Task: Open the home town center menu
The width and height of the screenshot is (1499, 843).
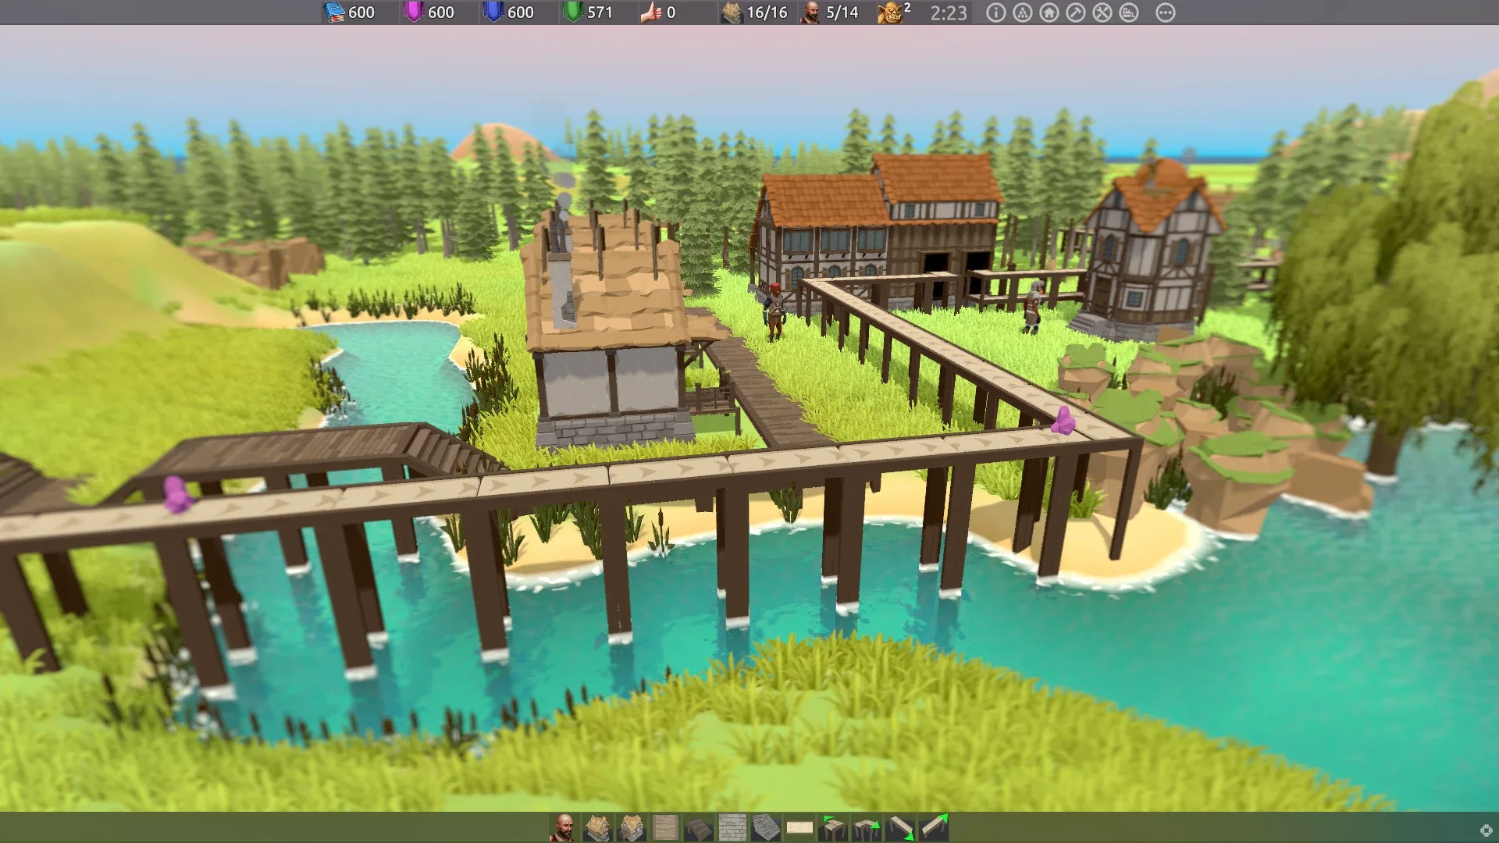Action: [x=1050, y=13]
